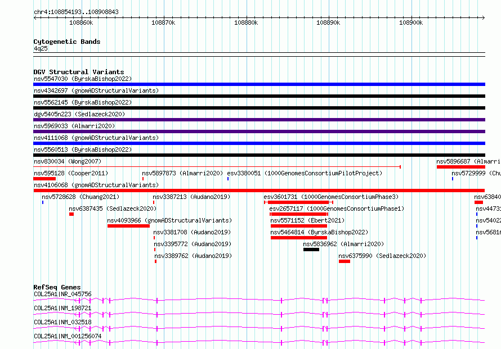Viewport: 501px width, 349px height.
Task: Click red bar under nsv6375990
Action: tap(345, 261)
